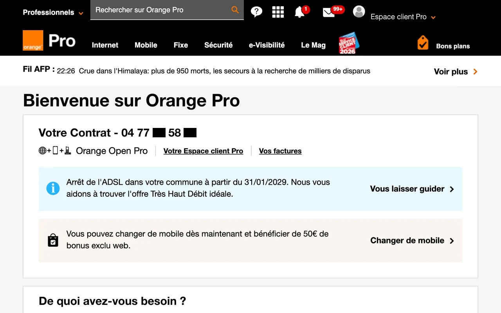The image size is (501, 313).
Task: Open the AFP headline about Himalaya flood
Action: (225, 71)
